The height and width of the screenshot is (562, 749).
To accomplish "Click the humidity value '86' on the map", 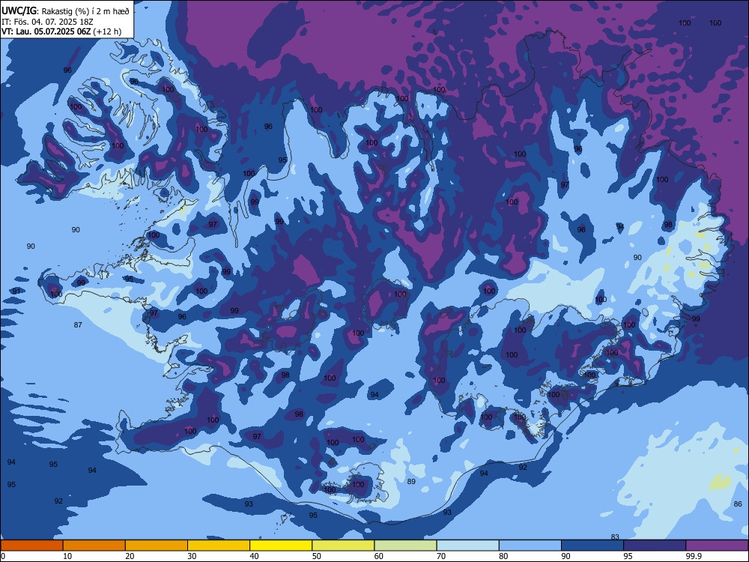I will tap(738, 504).
